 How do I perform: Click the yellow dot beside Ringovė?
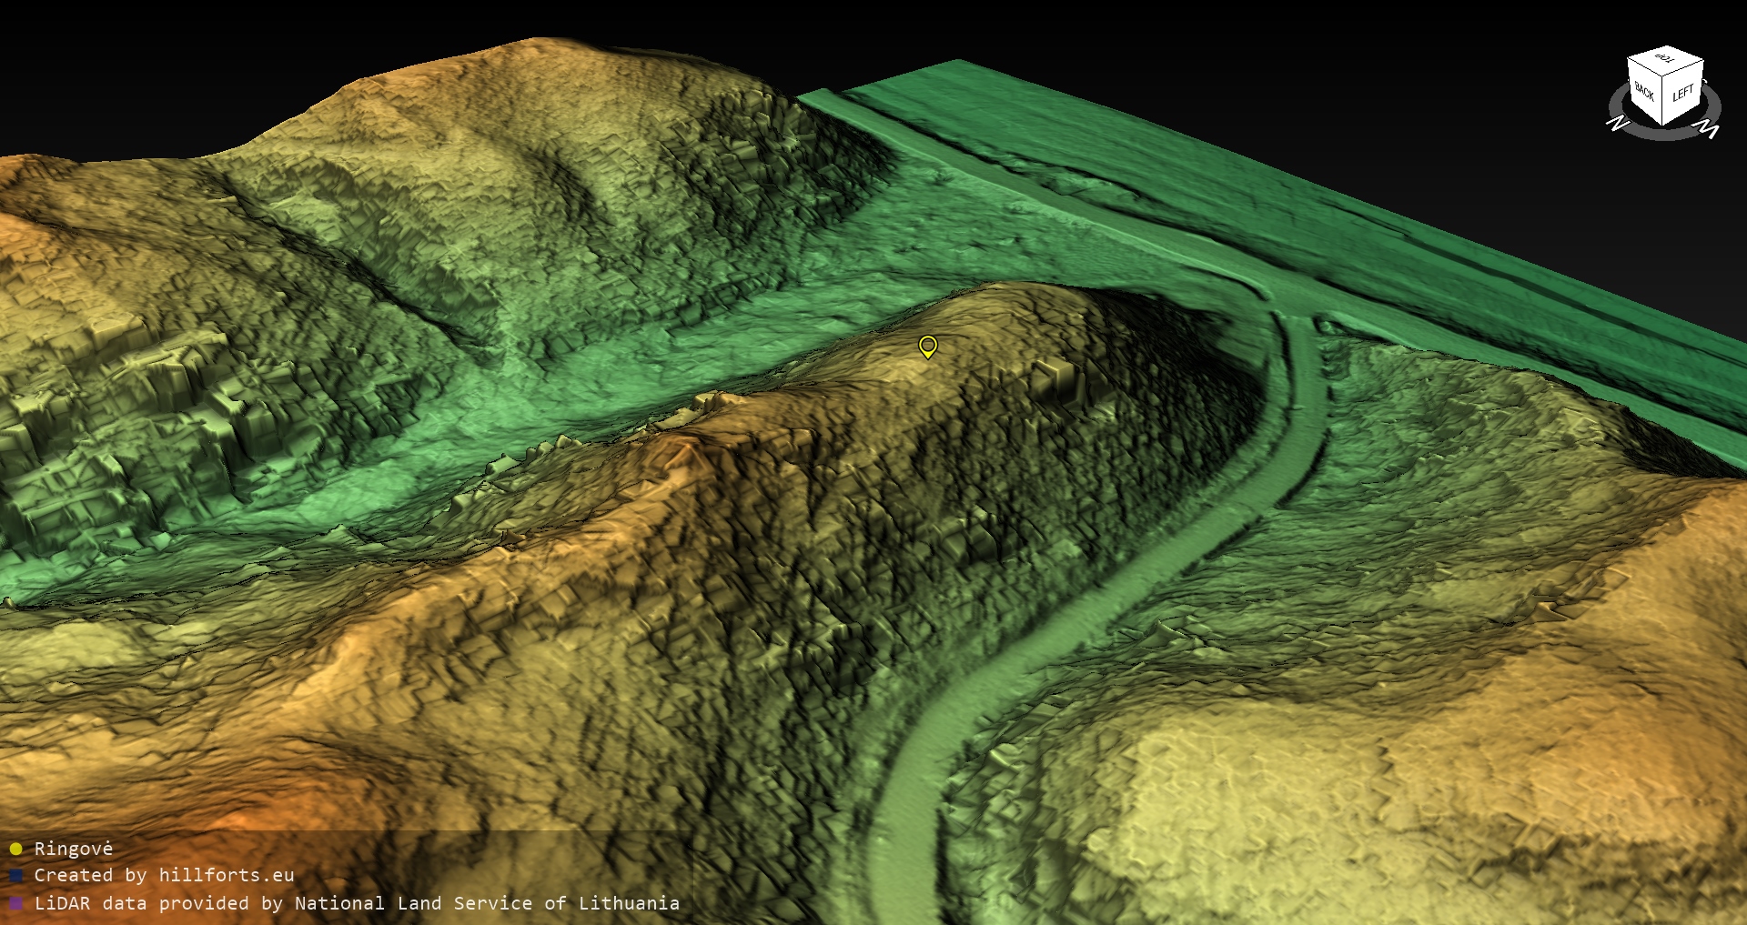(x=15, y=850)
